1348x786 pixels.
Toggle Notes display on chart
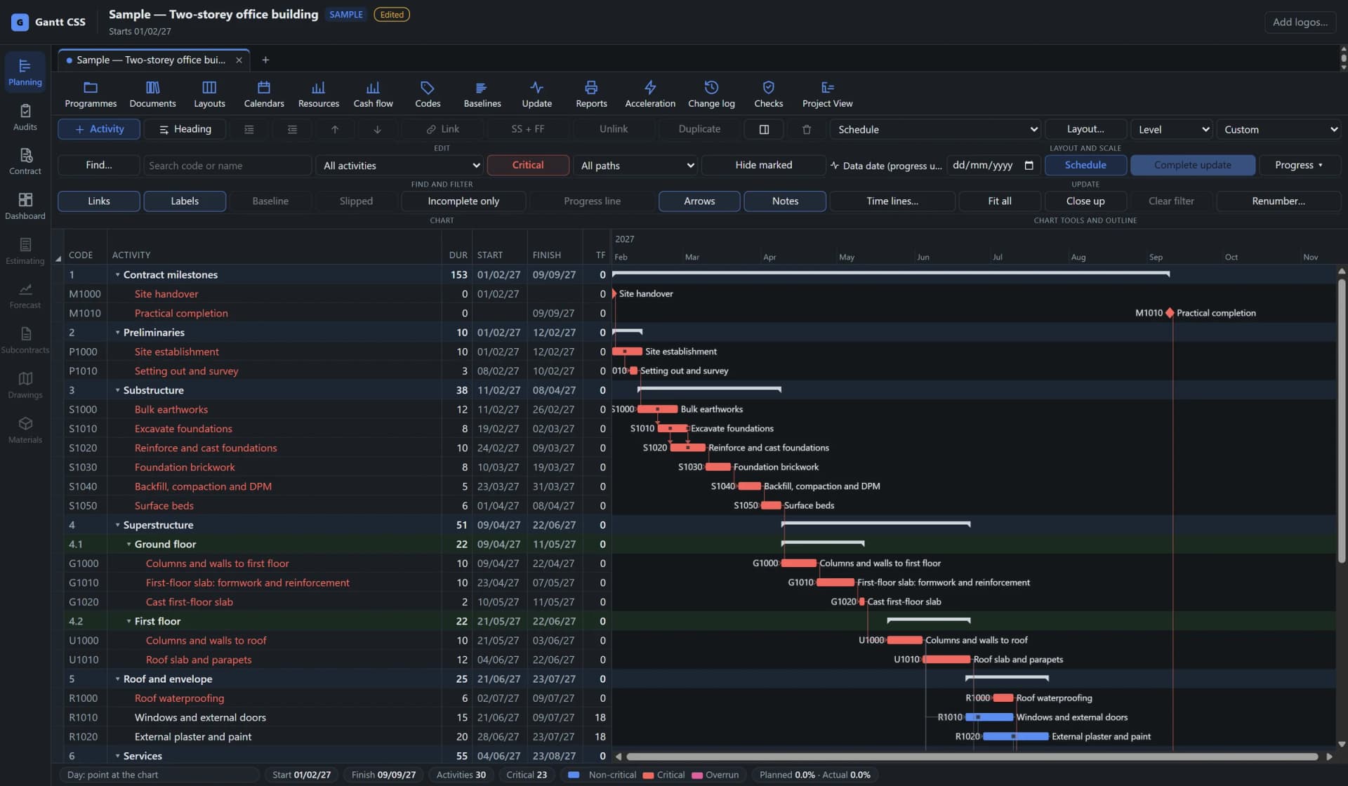(785, 201)
